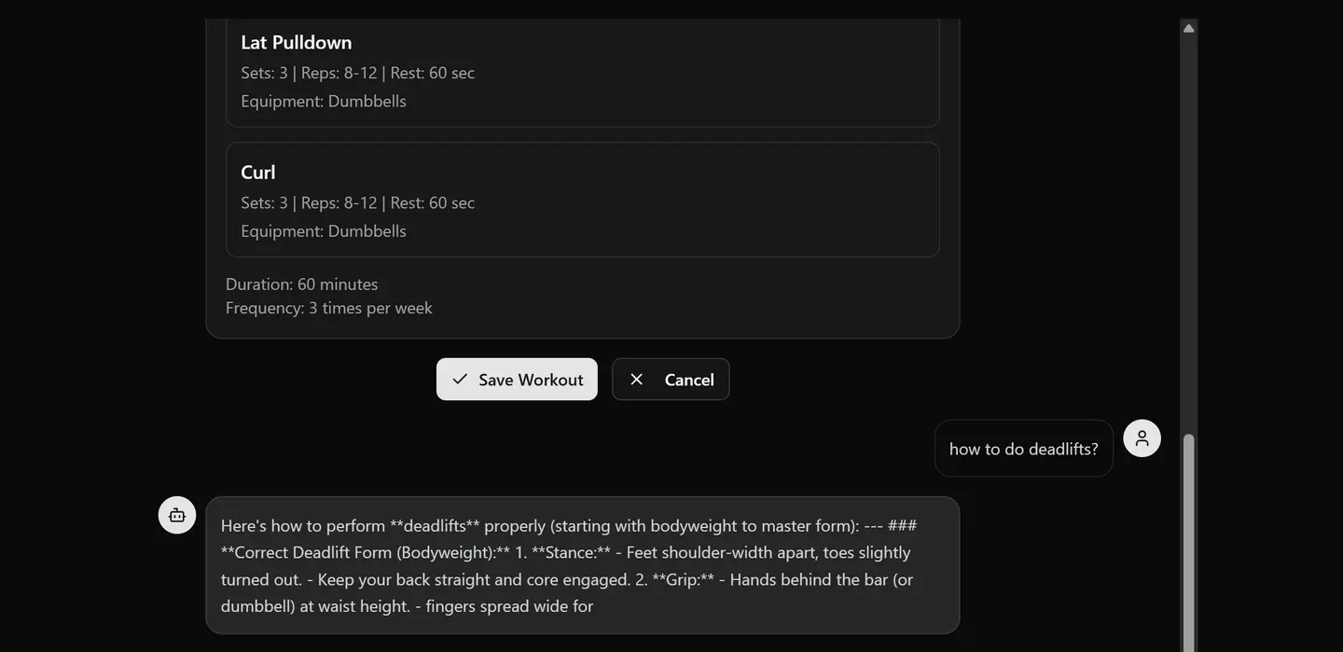Select the Curl exercise heading
1343x652 pixels.
tap(258, 172)
